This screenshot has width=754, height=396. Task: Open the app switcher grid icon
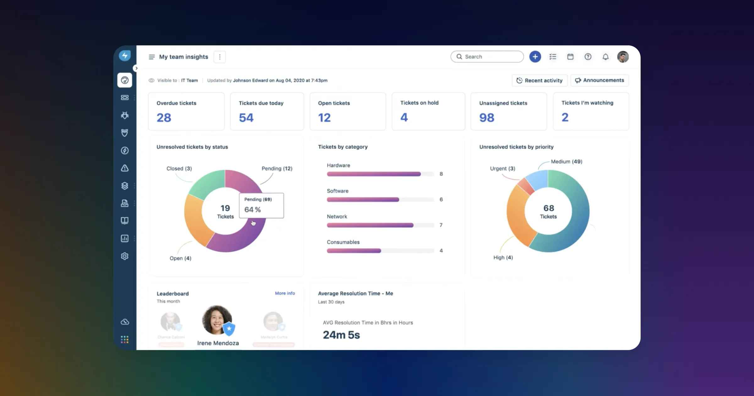click(125, 339)
